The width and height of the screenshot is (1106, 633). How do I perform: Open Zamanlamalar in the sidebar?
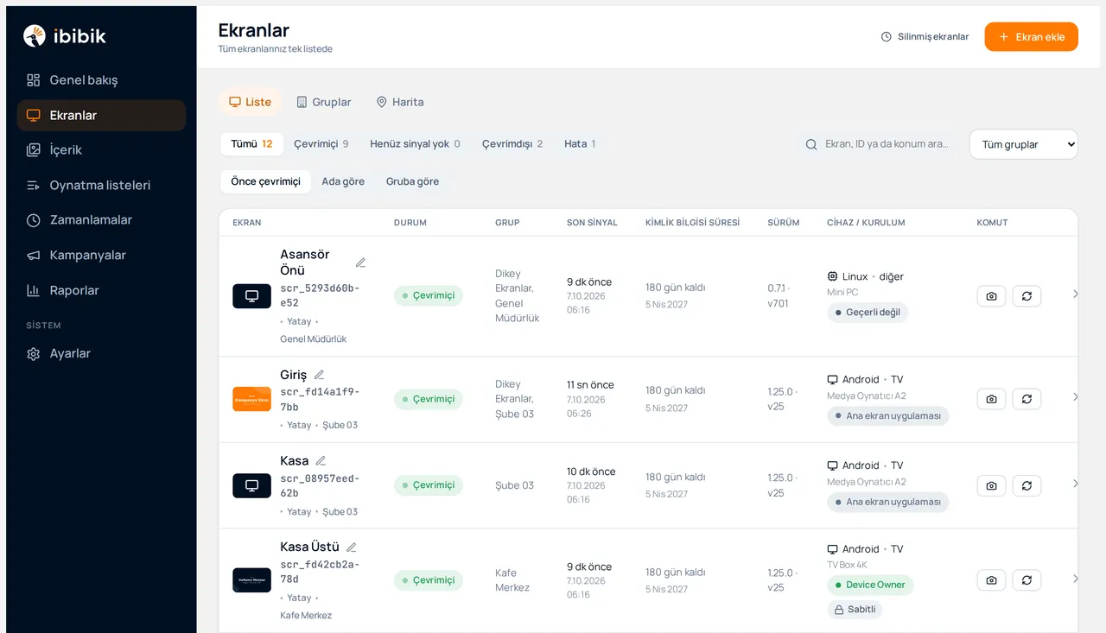[x=101, y=220]
